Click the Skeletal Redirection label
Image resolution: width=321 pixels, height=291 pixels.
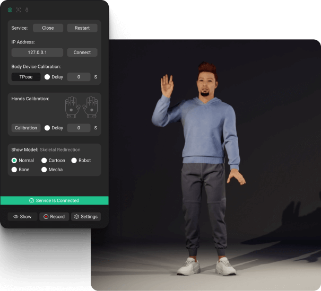pyautogui.click(x=60, y=149)
